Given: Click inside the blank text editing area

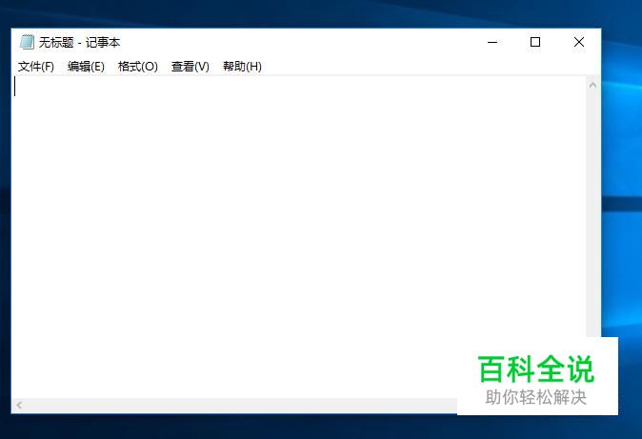Looking at the screenshot, I should pyautogui.click(x=299, y=237).
